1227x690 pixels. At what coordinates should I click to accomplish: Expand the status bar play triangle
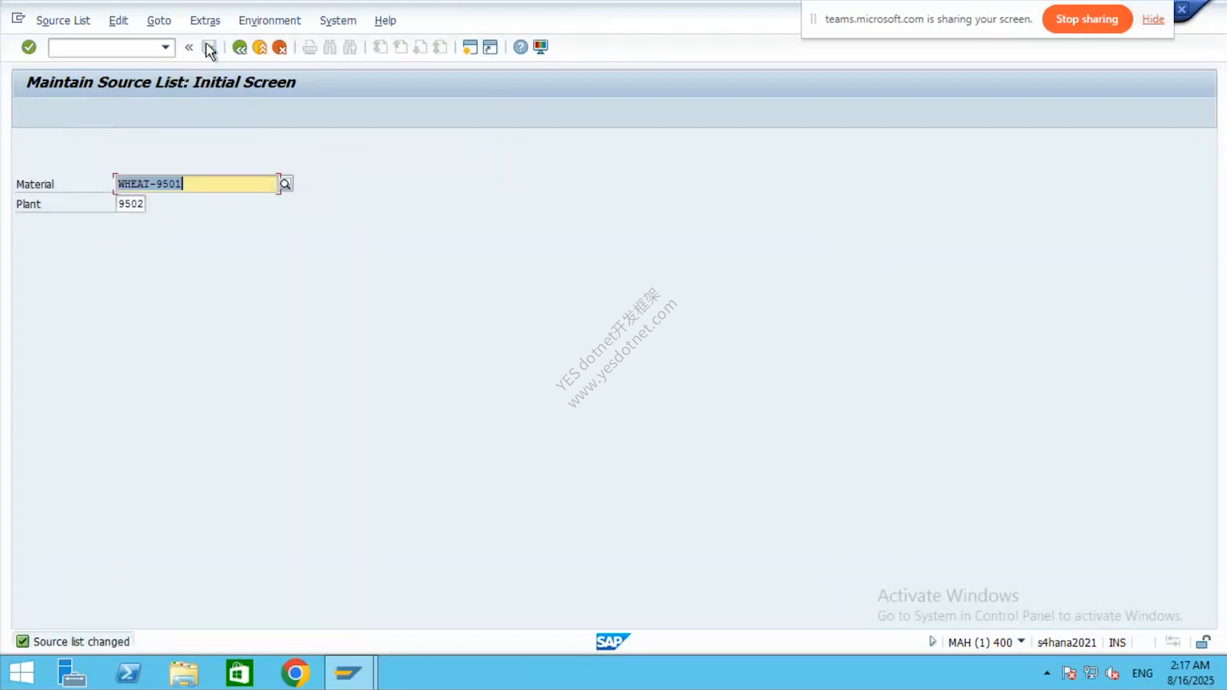pos(932,641)
